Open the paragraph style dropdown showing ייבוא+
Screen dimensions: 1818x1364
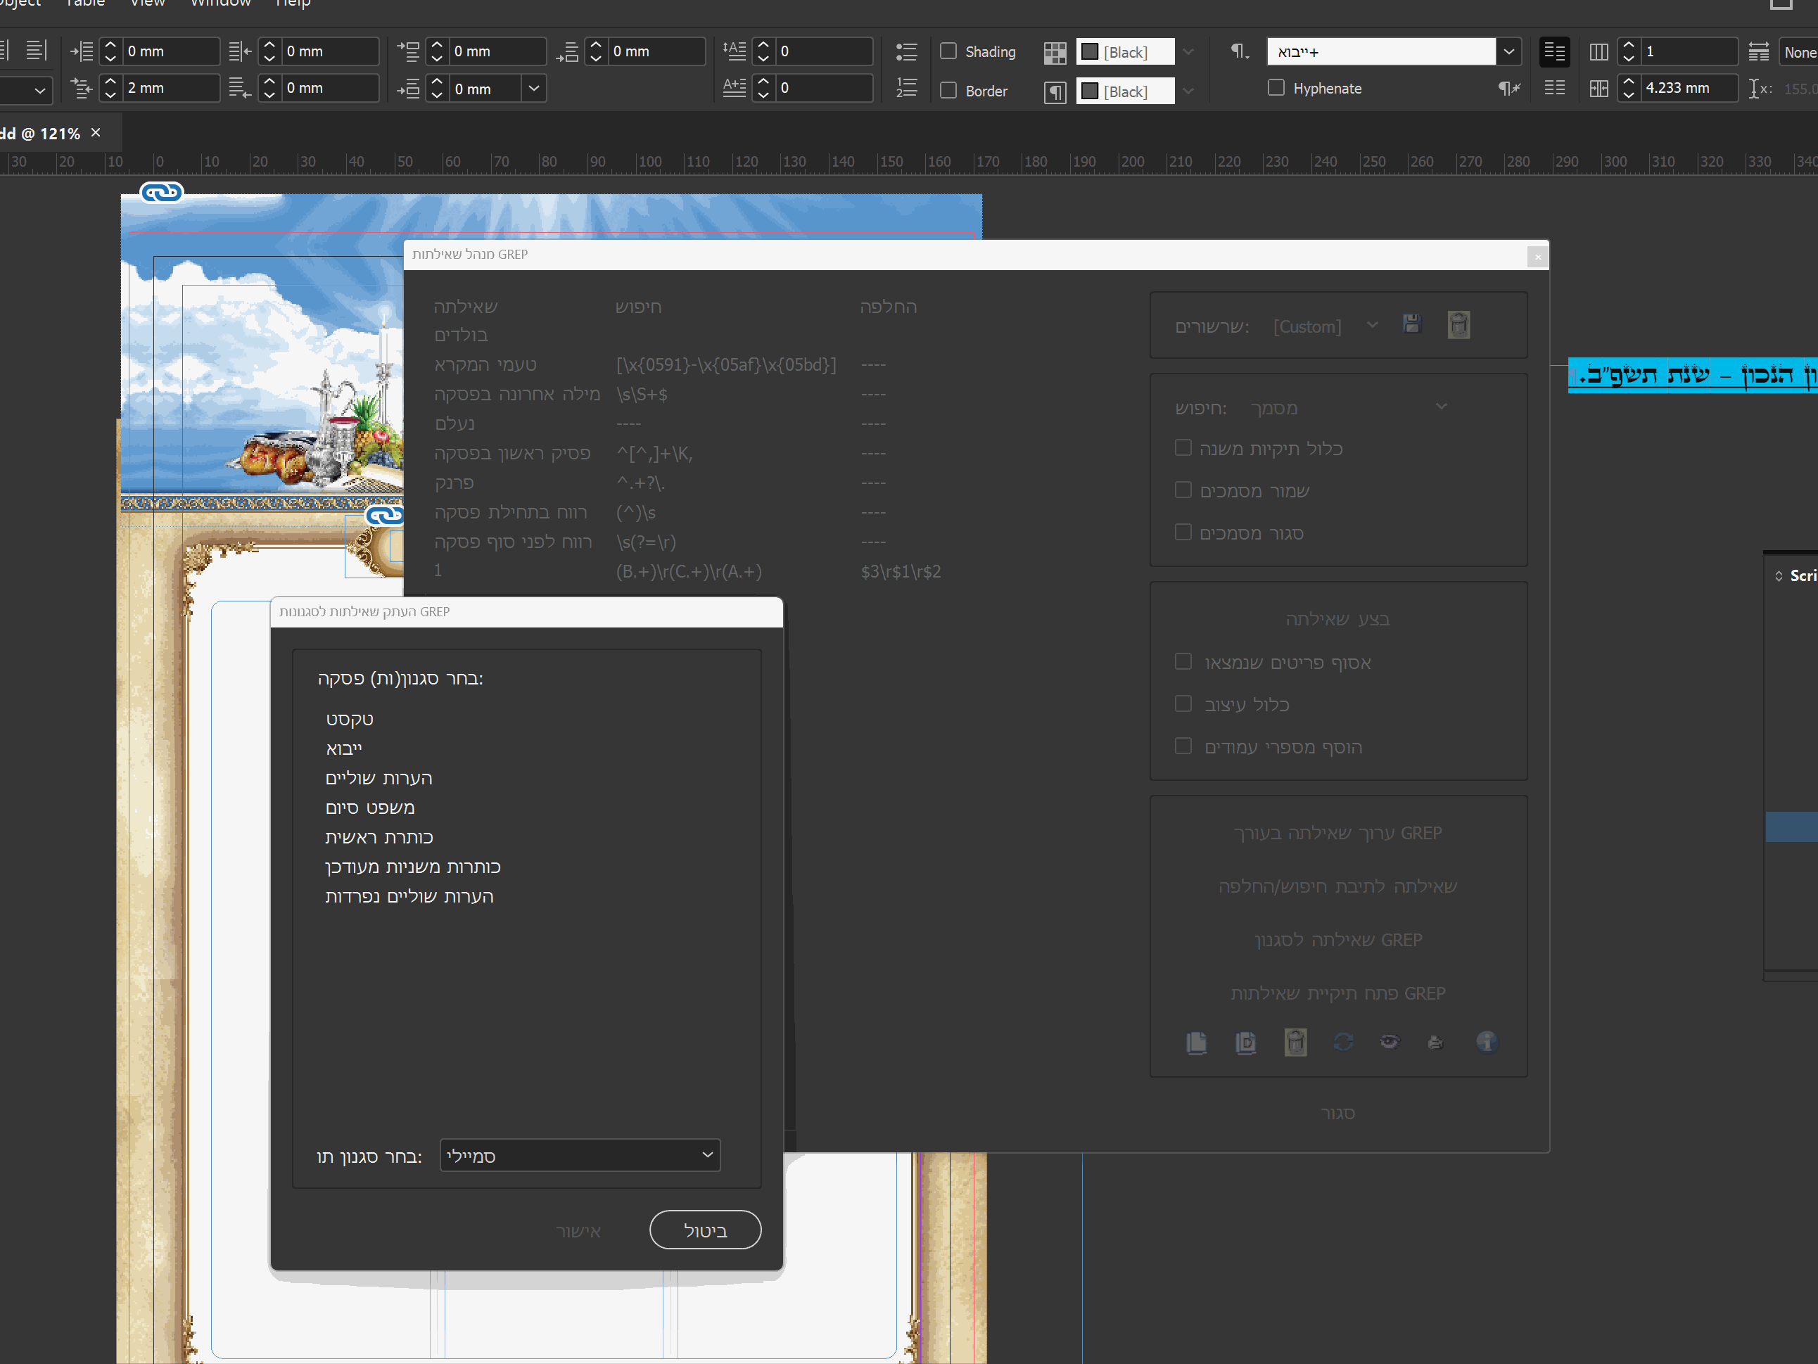pos(1508,52)
